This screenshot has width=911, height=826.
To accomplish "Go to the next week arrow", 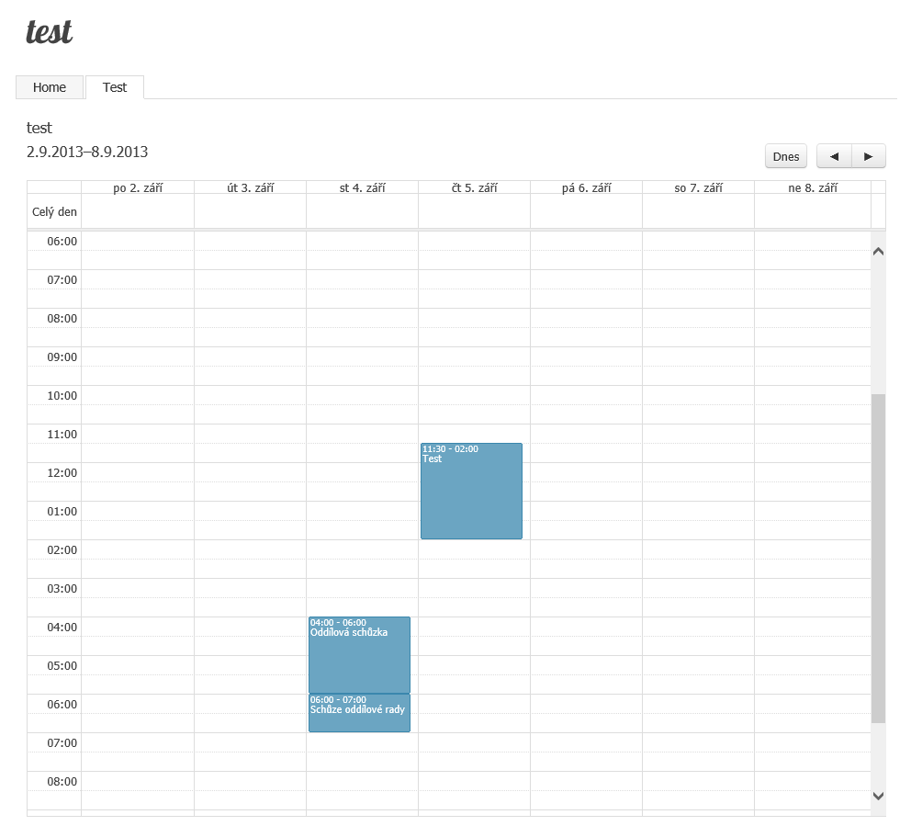I will point(869,156).
